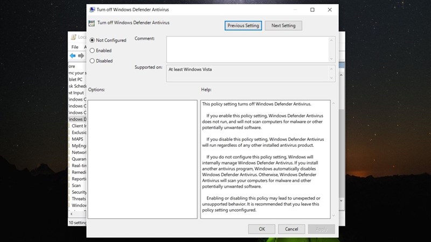Click the Security folder in background tree
This screenshot has height=242, width=431.
tap(79, 192)
